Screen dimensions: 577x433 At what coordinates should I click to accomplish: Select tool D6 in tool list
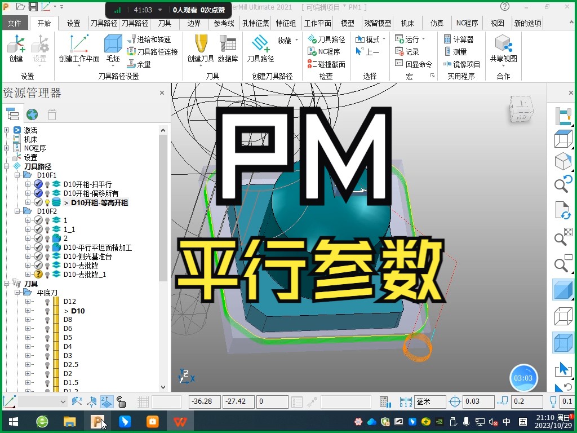click(68, 329)
